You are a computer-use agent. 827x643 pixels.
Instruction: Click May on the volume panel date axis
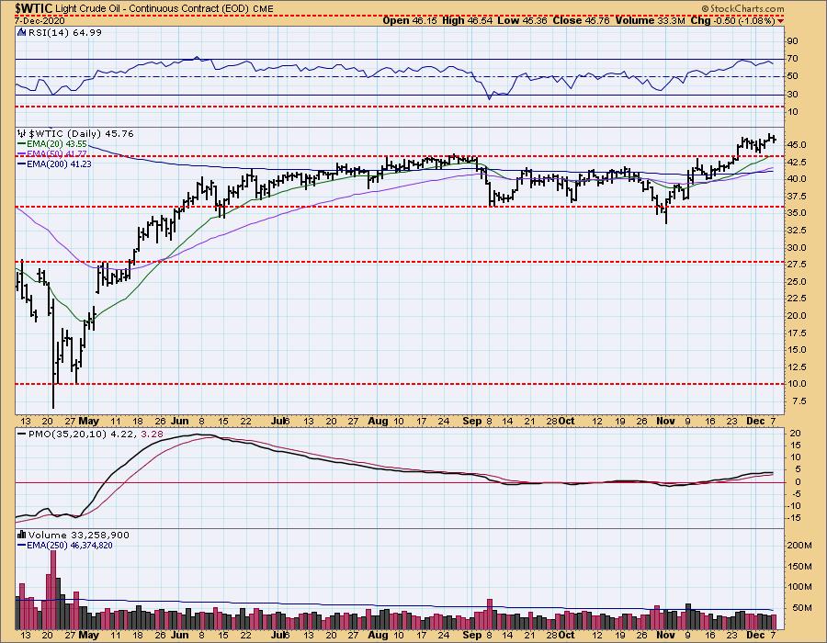click(88, 635)
